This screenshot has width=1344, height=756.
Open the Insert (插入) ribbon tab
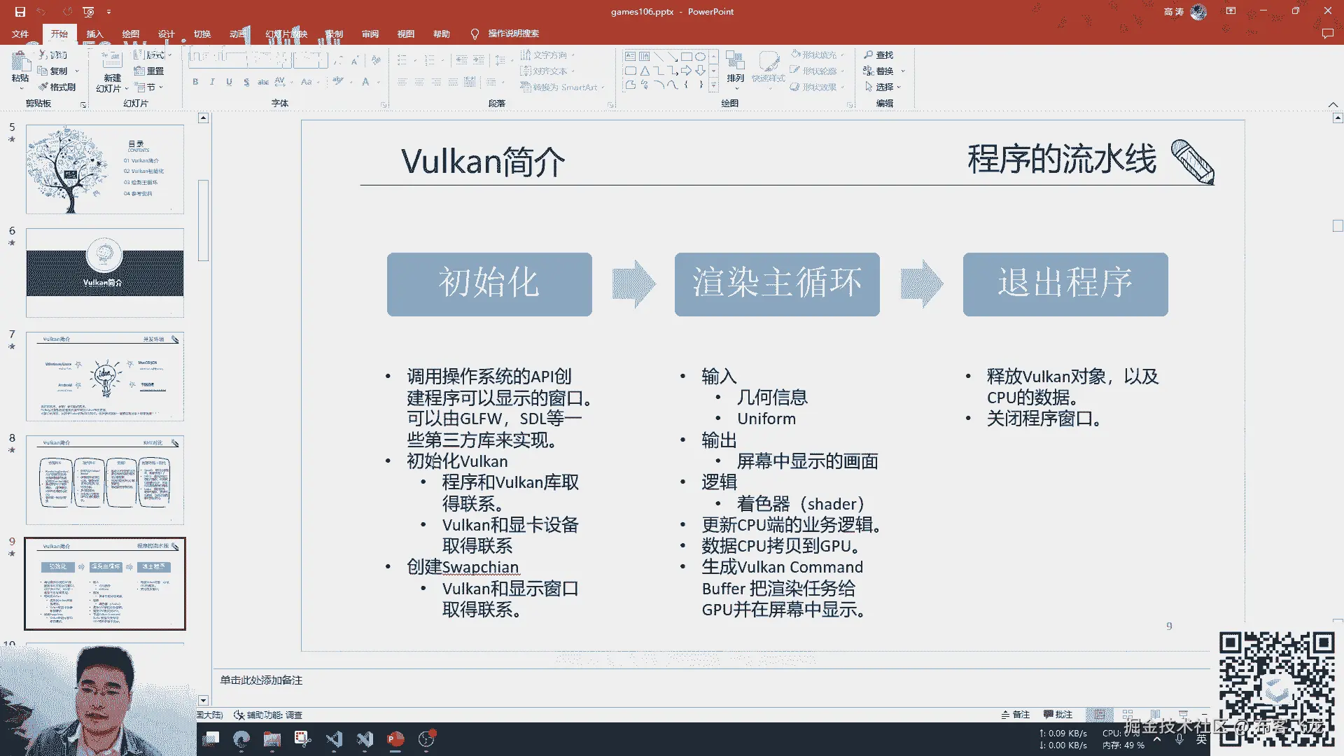tap(94, 34)
